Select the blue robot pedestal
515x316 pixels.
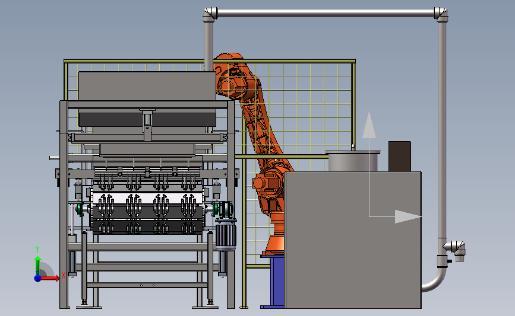277,282
